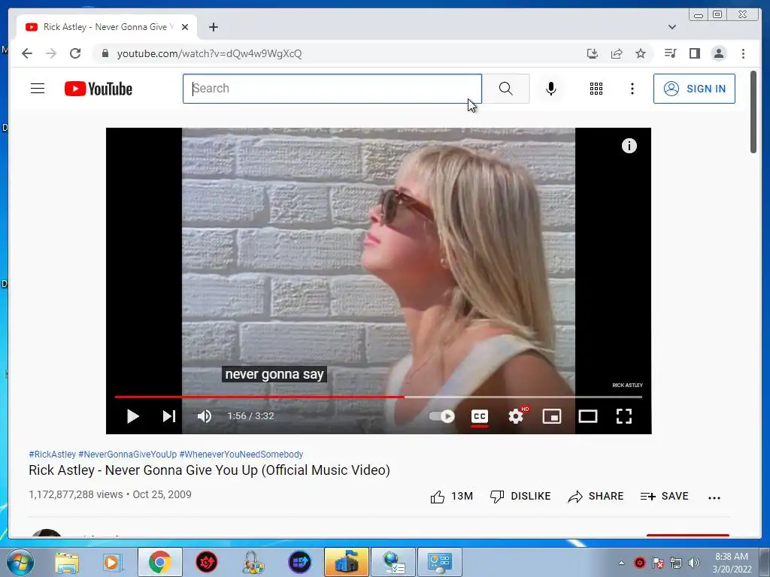Select the Rick Astley YouTube tab
770x577 pixels.
point(107,27)
